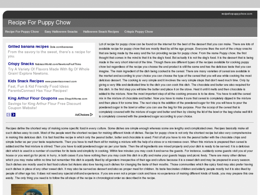Click the AdChoices label

pyautogui.click(x=82, y=115)
